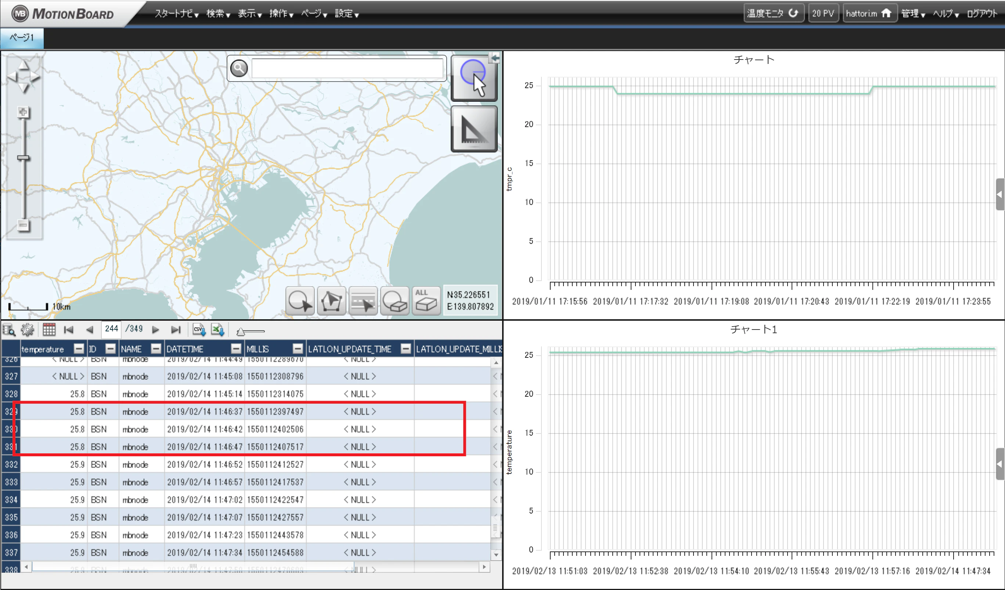The height and width of the screenshot is (590, 1005).
Task: Go to previous table page
Action: [89, 330]
